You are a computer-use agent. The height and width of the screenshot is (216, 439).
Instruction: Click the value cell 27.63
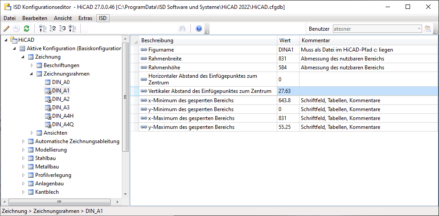pos(288,91)
